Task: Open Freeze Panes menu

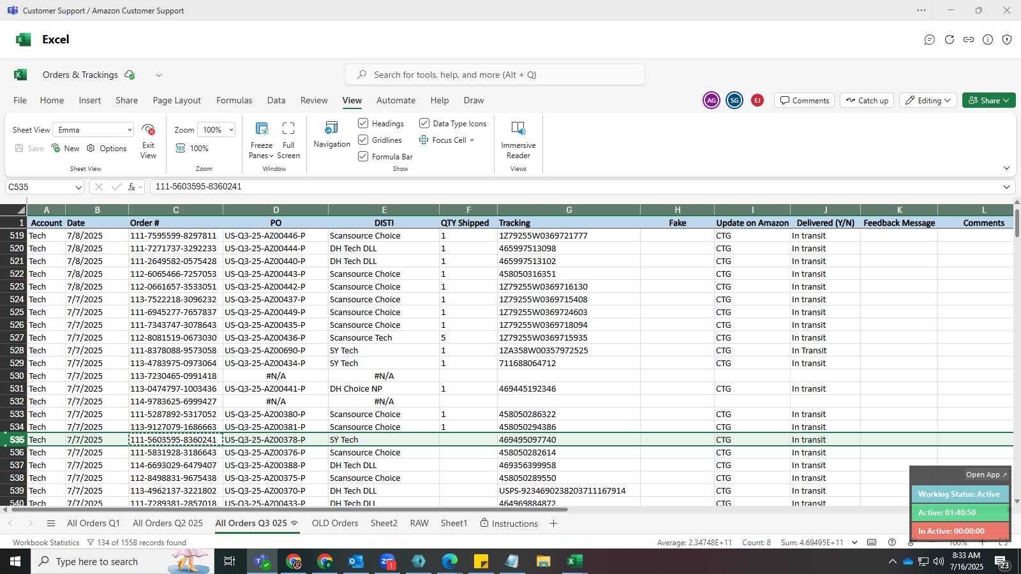Action: tap(261, 142)
